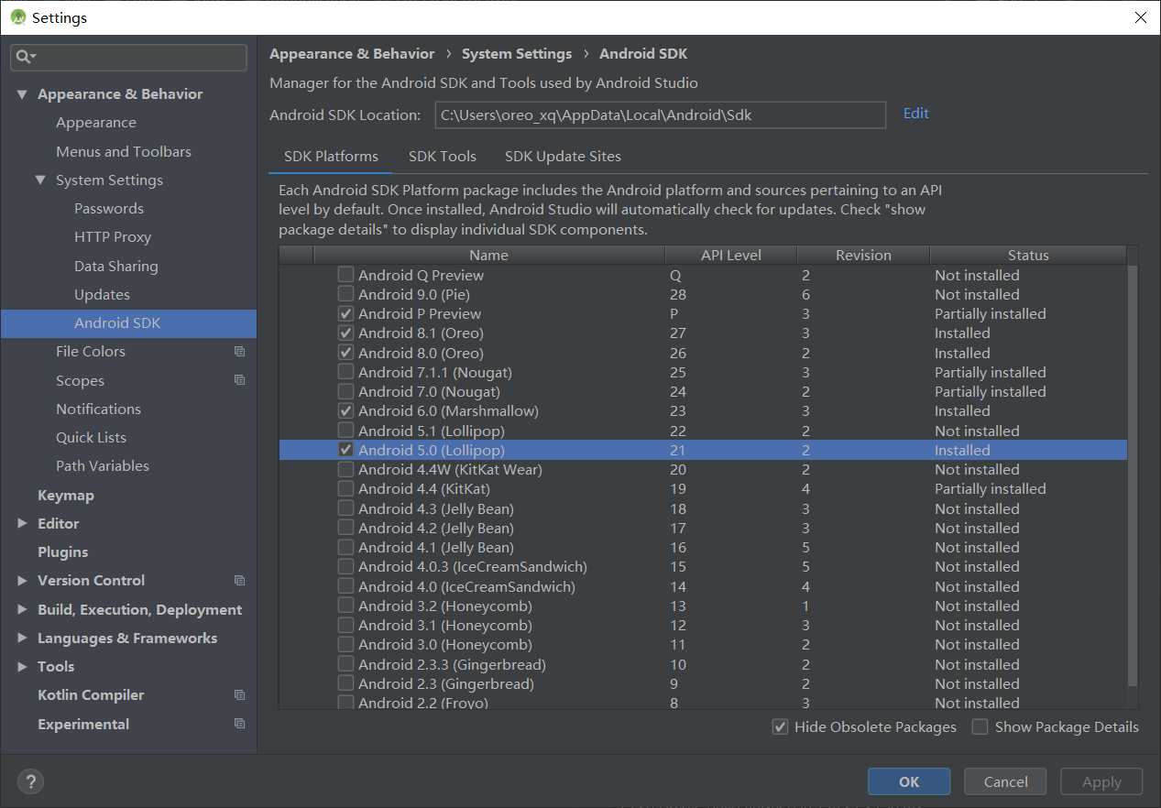Expand the Editor section

point(22,524)
